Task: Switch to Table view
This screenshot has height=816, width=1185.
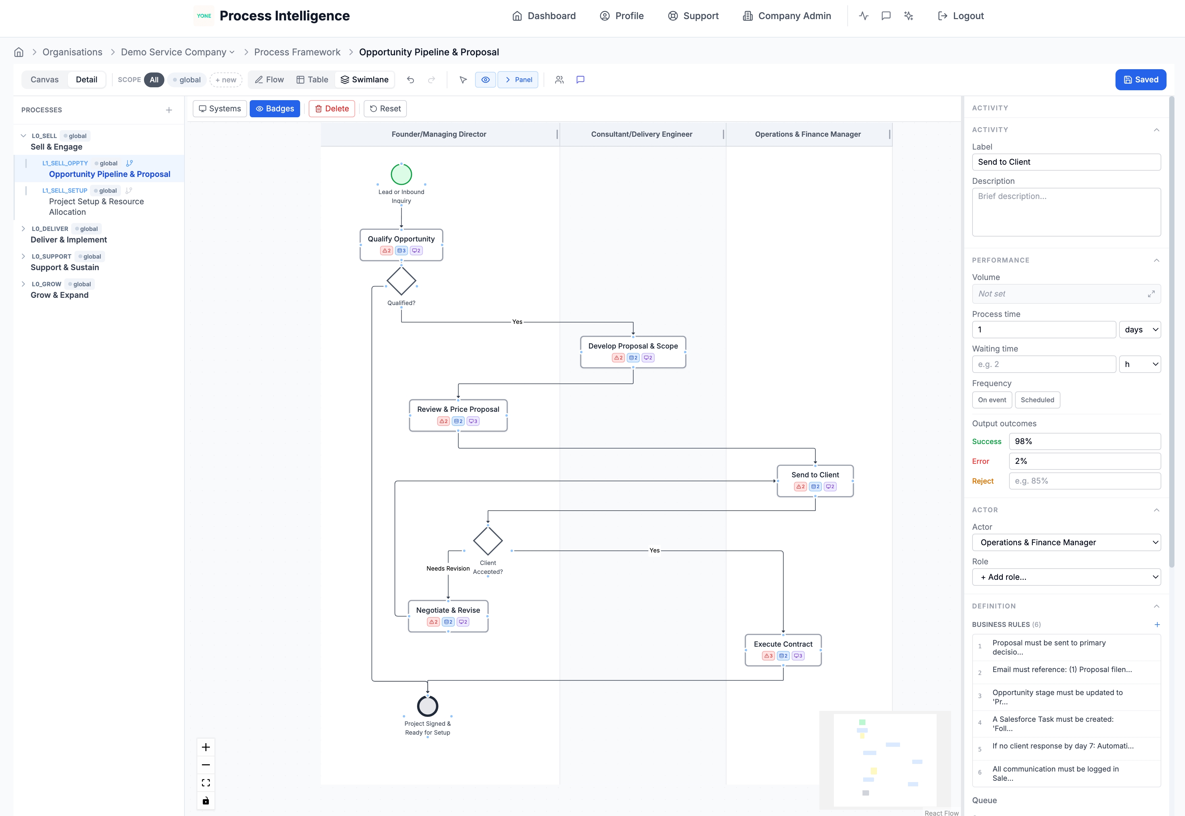Action: tap(312, 80)
